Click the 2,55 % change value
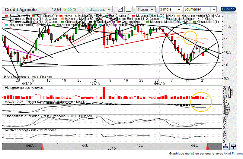This screenshot has height=159, width=243. point(70,9)
